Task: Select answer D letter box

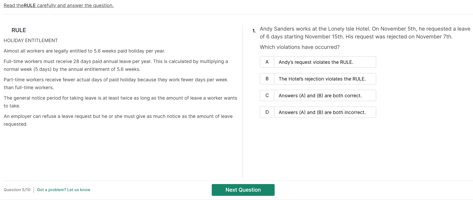Action: point(267,112)
